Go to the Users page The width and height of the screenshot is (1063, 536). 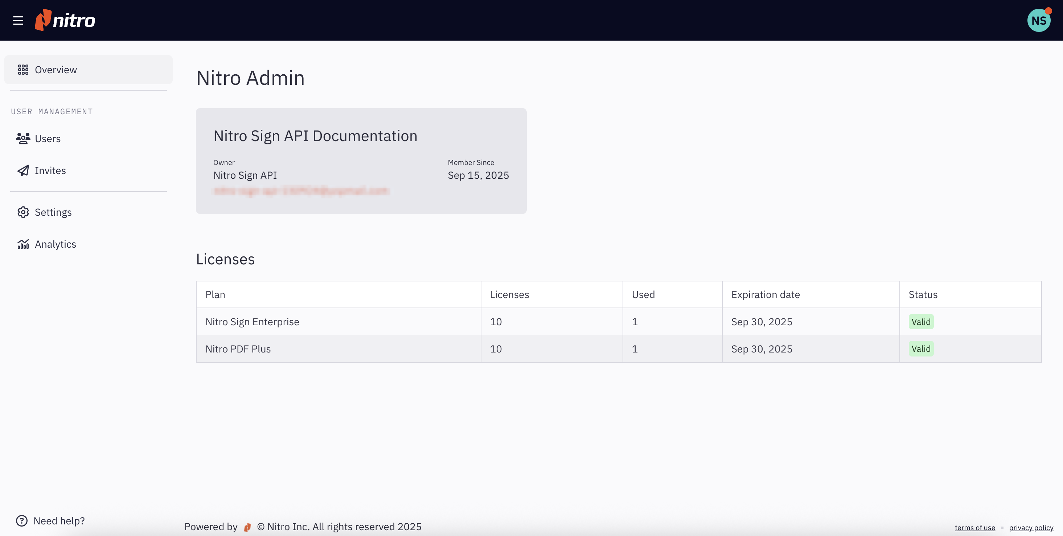[x=48, y=139]
